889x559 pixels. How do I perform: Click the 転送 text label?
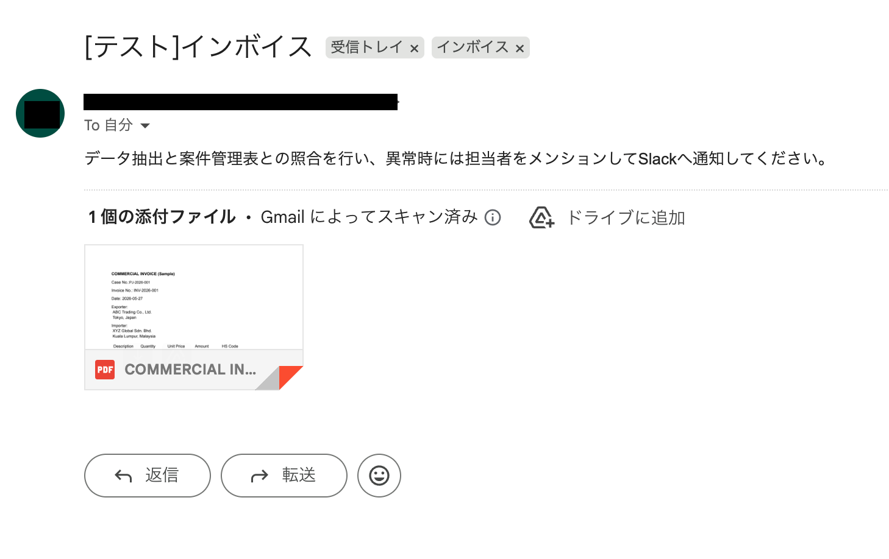299,475
